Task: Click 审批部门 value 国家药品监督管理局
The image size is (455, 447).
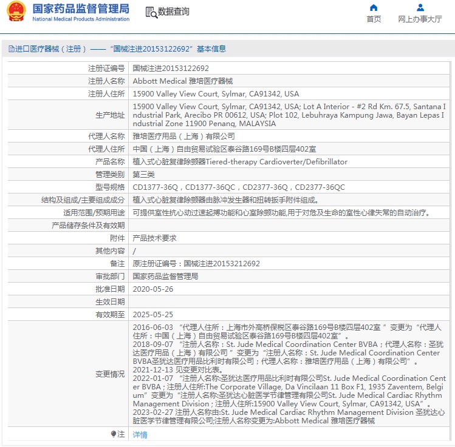Action: (165, 277)
